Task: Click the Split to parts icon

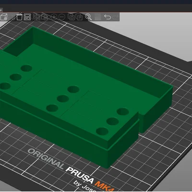Action: pyautogui.click(x=79, y=17)
